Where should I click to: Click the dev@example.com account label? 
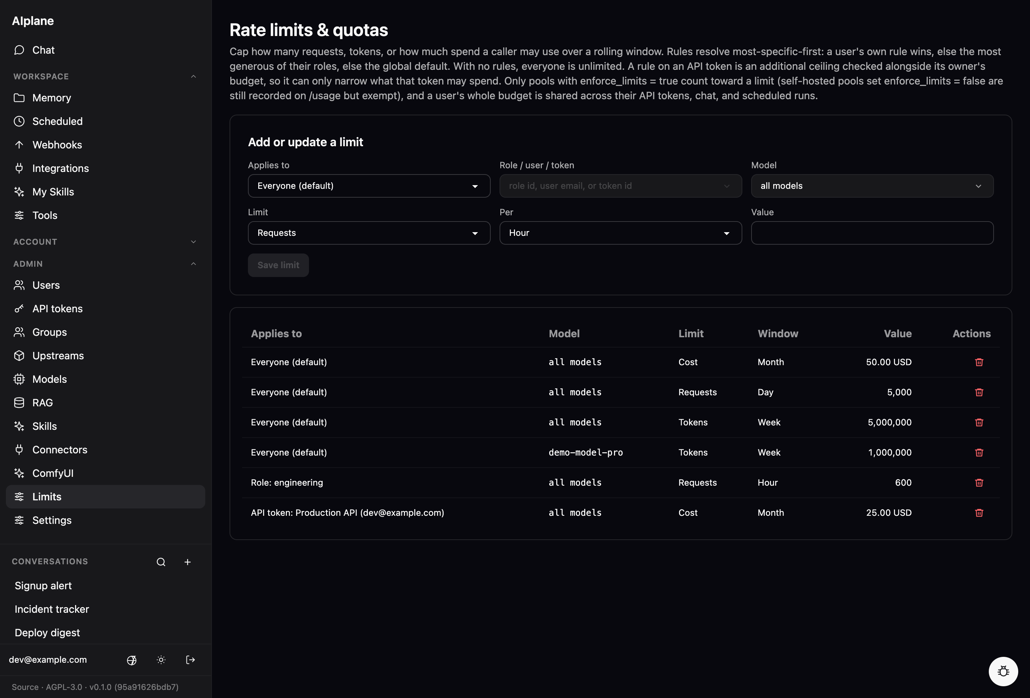48,659
